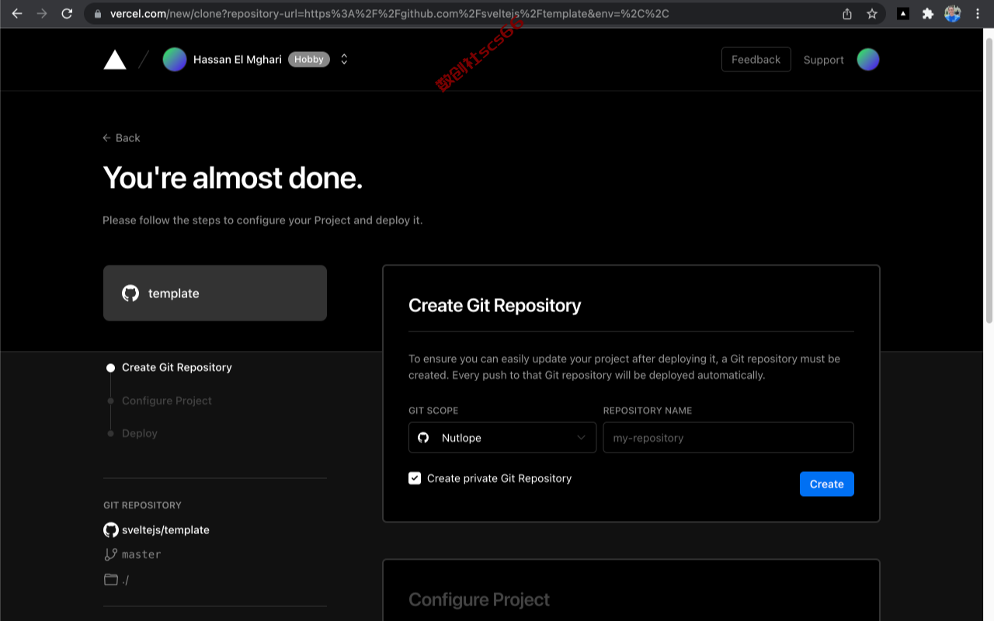The width and height of the screenshot is (994, 621).
Task: Reload the page with the refresh icon
Action: (x=67, y=13)
